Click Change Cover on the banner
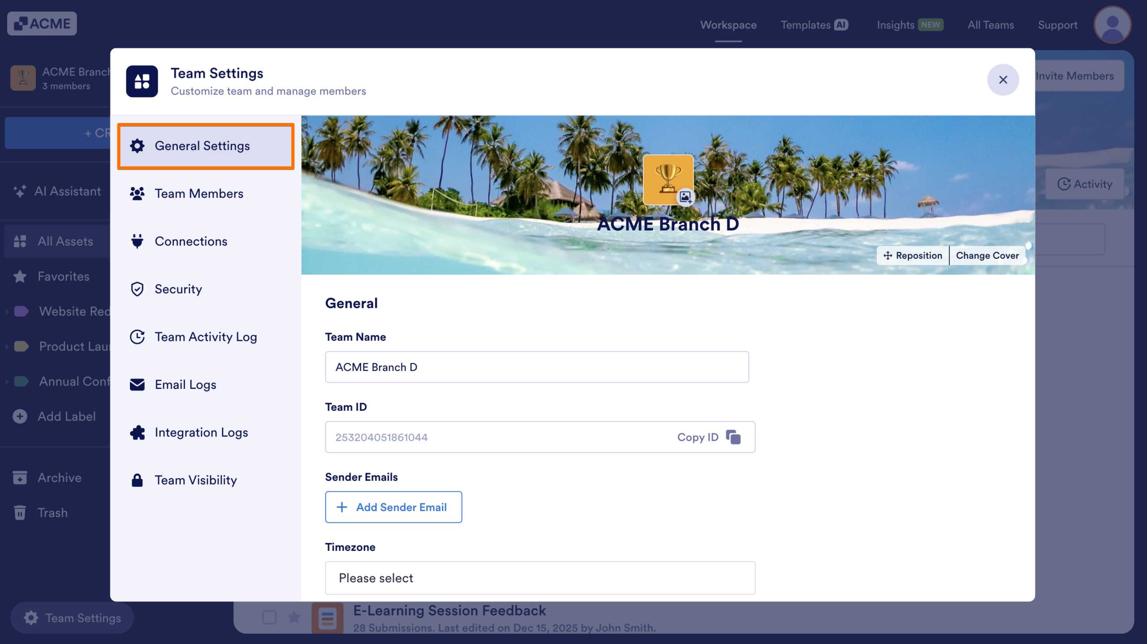Viewport: 1147px width, 644px height. [987, 255]
